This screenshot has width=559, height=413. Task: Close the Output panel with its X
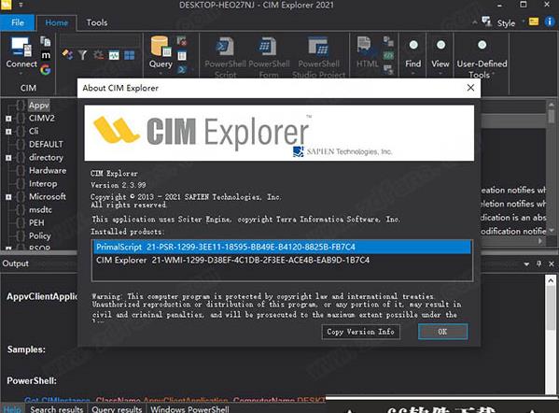552,263
